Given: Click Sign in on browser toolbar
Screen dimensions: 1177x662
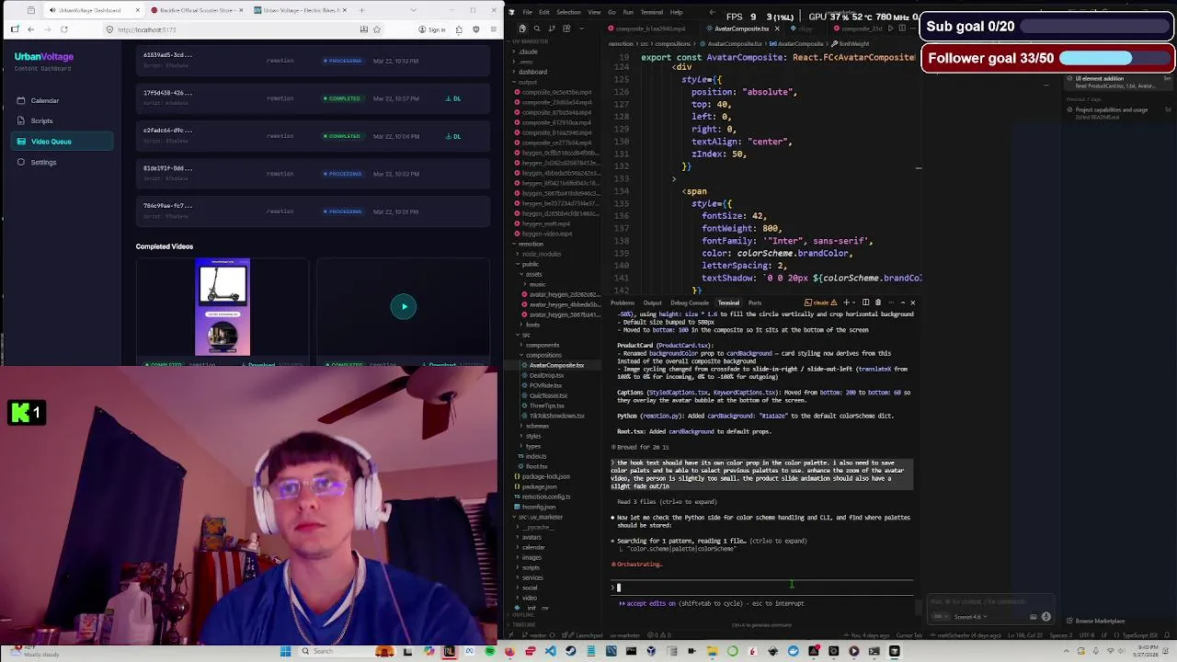Looking at the screenshot, I should [432, 29].
